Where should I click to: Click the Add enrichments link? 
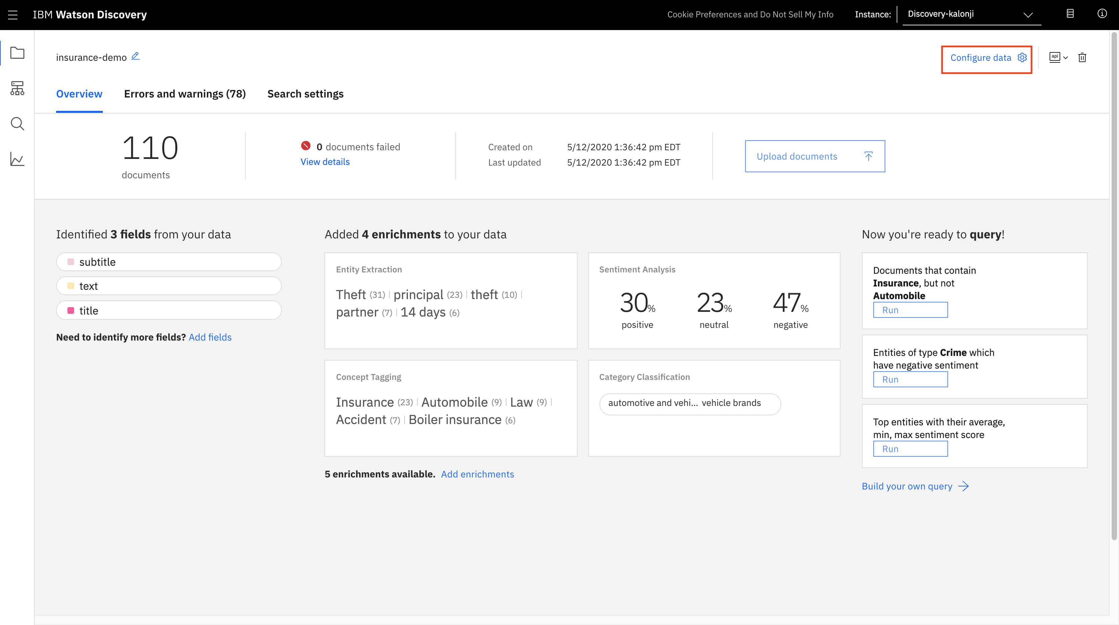[x=477, y=474]
